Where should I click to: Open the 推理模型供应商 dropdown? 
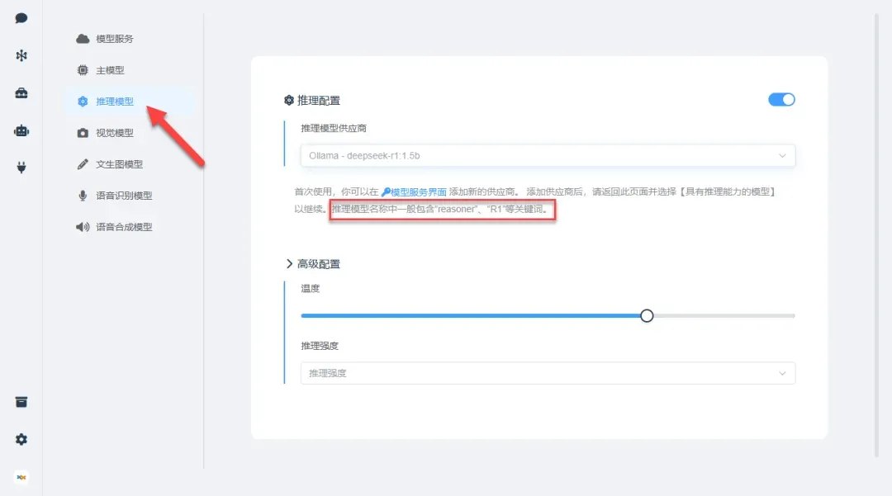click(x=548, y=156)
